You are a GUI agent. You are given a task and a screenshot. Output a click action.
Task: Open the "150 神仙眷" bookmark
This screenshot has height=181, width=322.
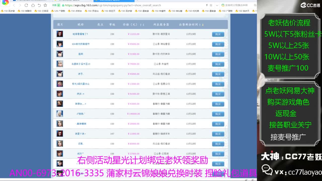[175, 11]
